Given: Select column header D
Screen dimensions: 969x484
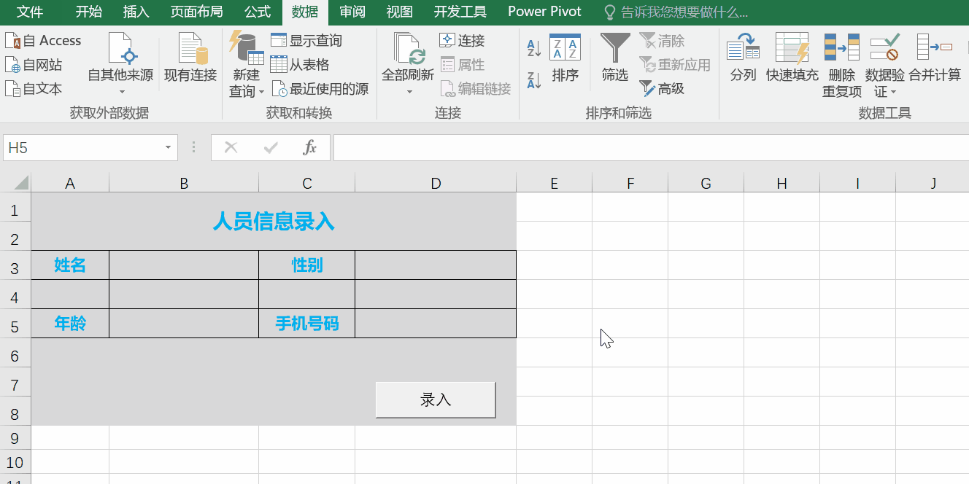Looking at the screenshot, I should (436, 183).
